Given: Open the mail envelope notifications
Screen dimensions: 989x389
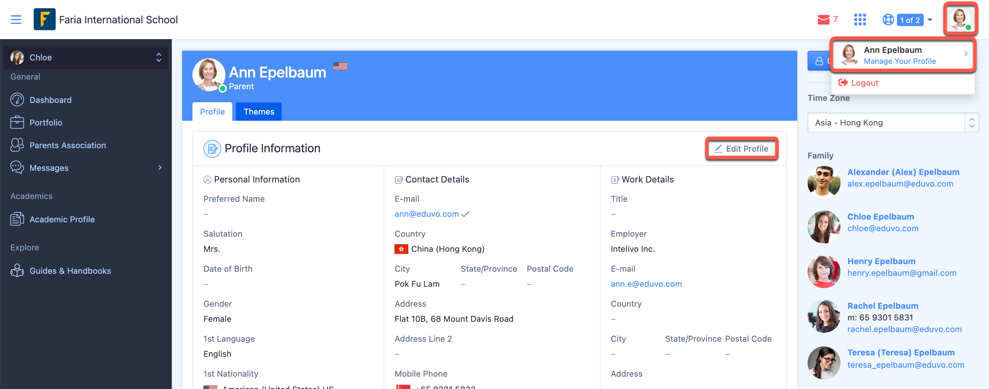Looking at the screenshot, I should pos(823,20).
